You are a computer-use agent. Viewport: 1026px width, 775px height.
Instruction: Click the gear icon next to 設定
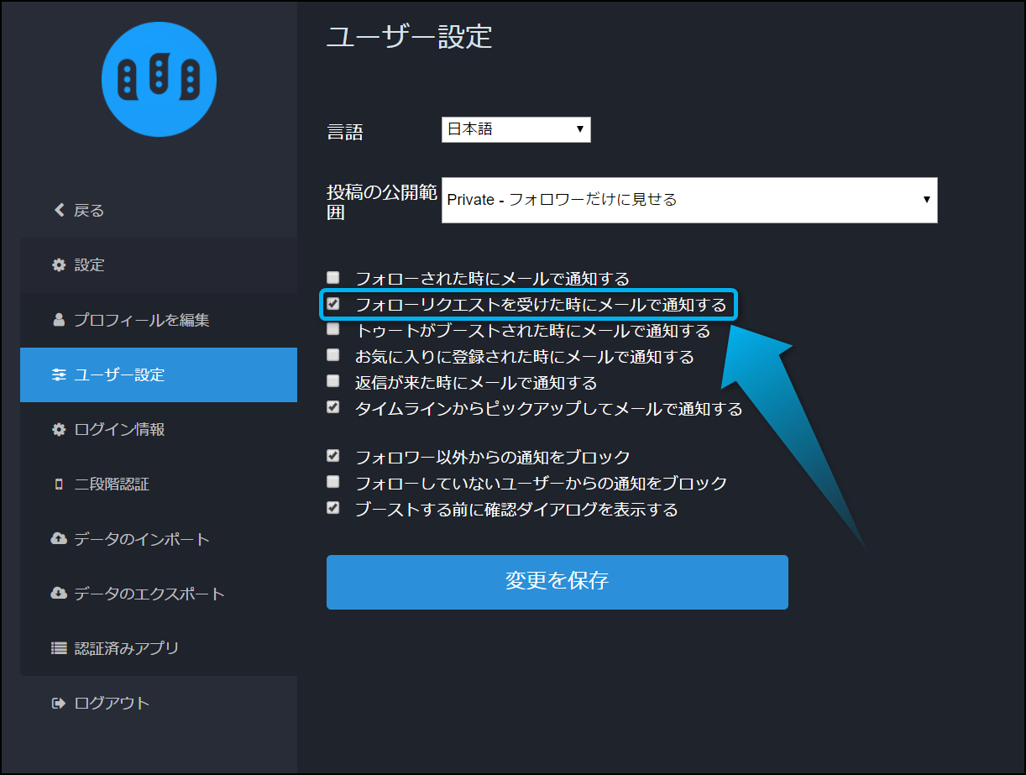59,265
